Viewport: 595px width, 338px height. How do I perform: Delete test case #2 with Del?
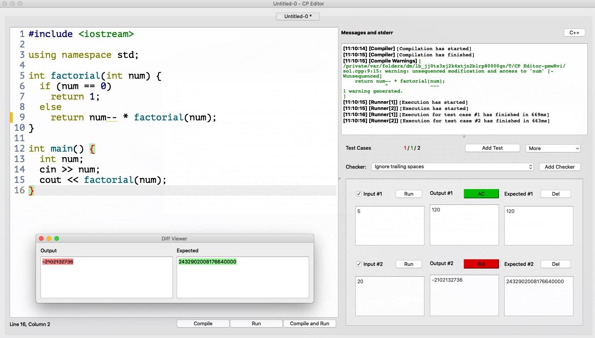556,264
